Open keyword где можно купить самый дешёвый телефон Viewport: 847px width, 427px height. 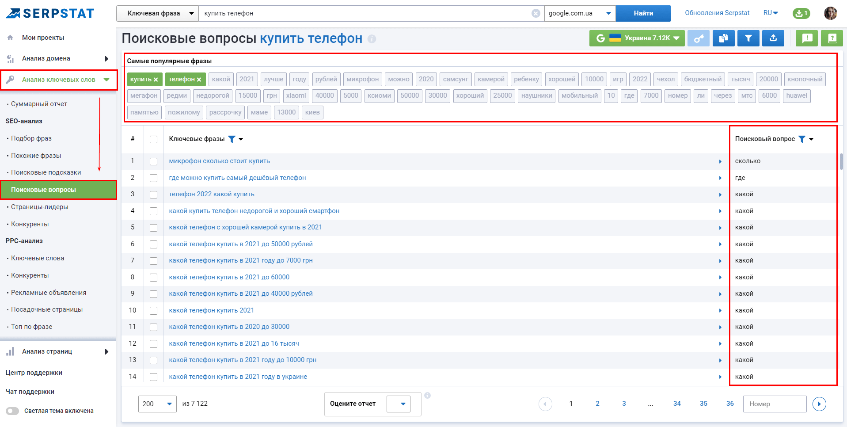(237, 178)
